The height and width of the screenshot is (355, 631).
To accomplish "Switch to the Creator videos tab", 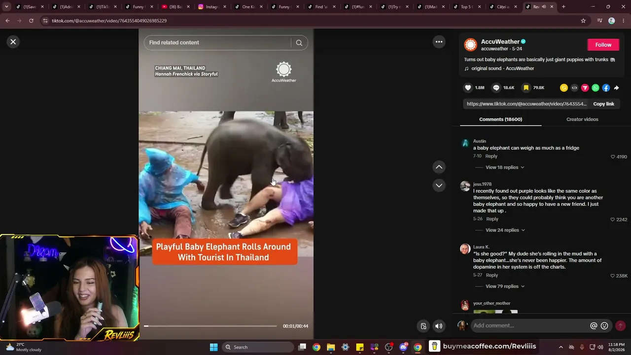I will point(582,119).
